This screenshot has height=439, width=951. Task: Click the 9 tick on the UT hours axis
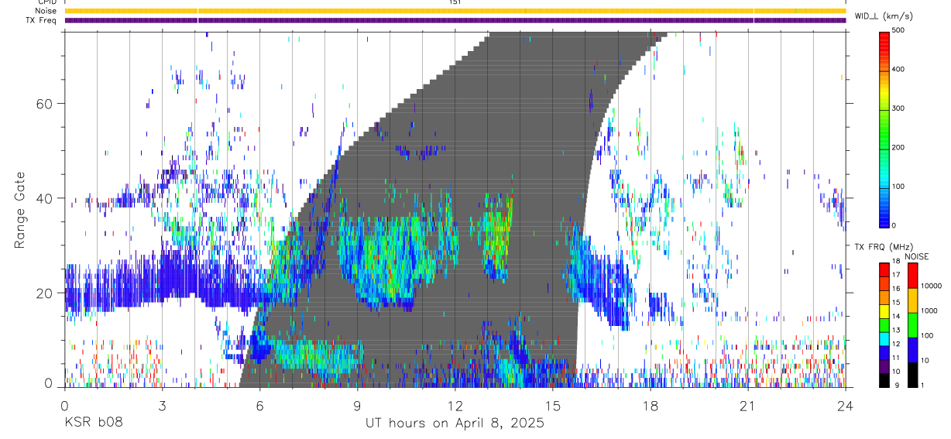(357, 405)
